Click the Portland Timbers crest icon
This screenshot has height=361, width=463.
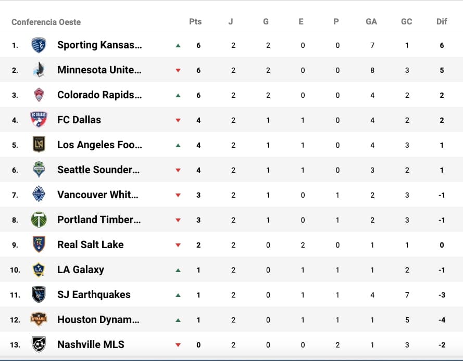click(x=39, y=220)
